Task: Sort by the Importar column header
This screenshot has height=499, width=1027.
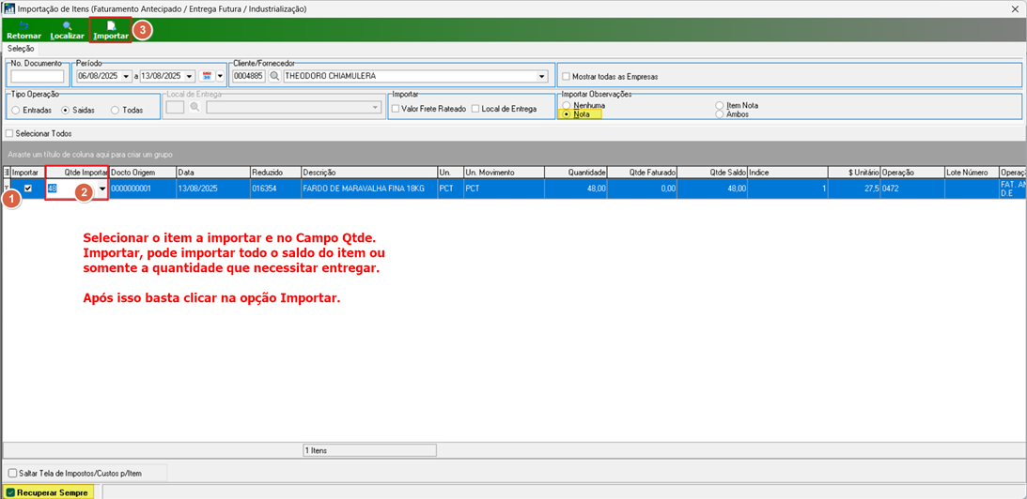Action: (x=27, y=172)
